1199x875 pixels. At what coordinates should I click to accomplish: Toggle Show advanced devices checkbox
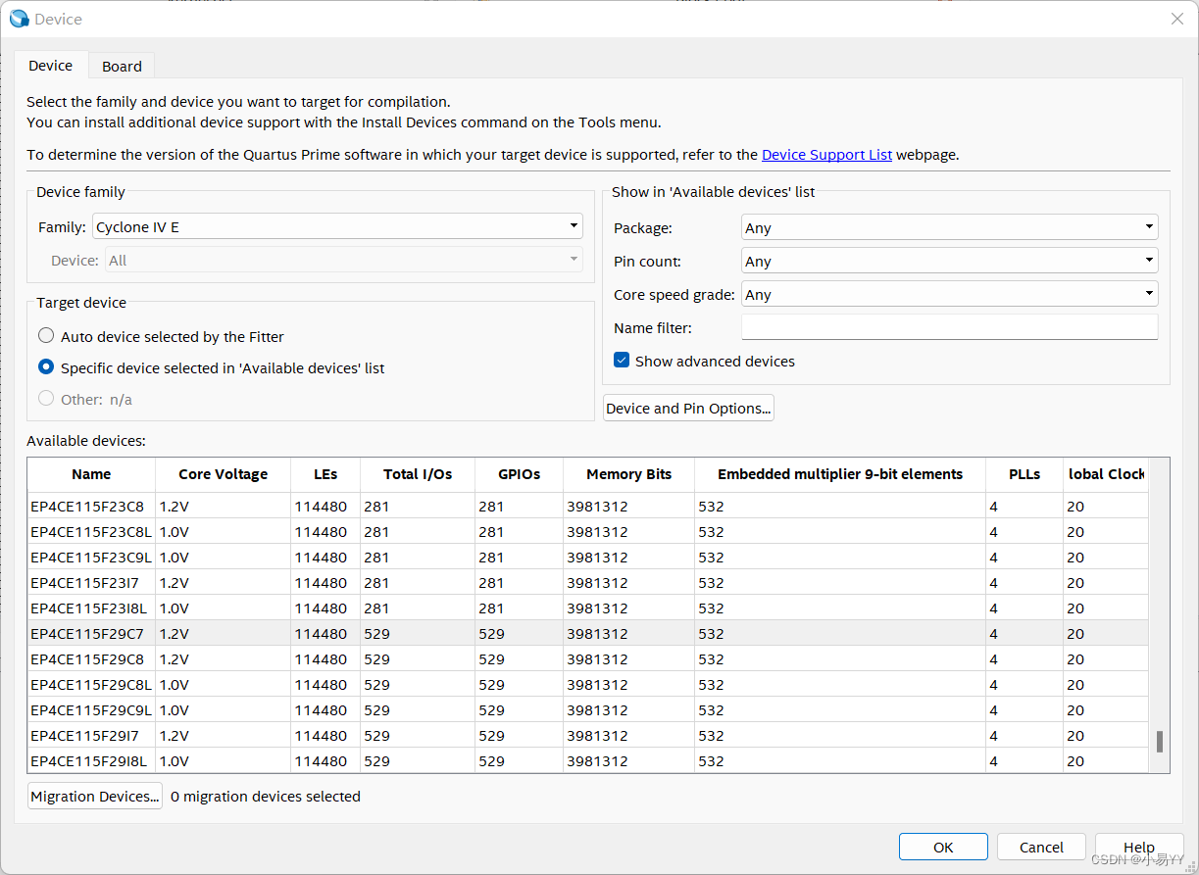[622, 361]
